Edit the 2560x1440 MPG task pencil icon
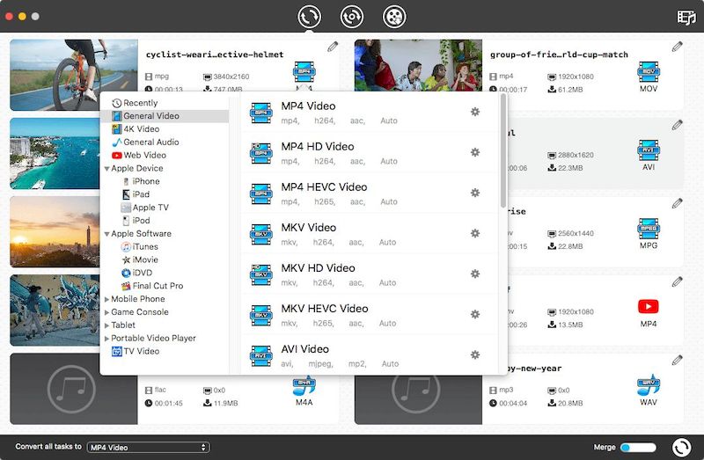This screenshot has height=460, width=704. tap(677, 203)
